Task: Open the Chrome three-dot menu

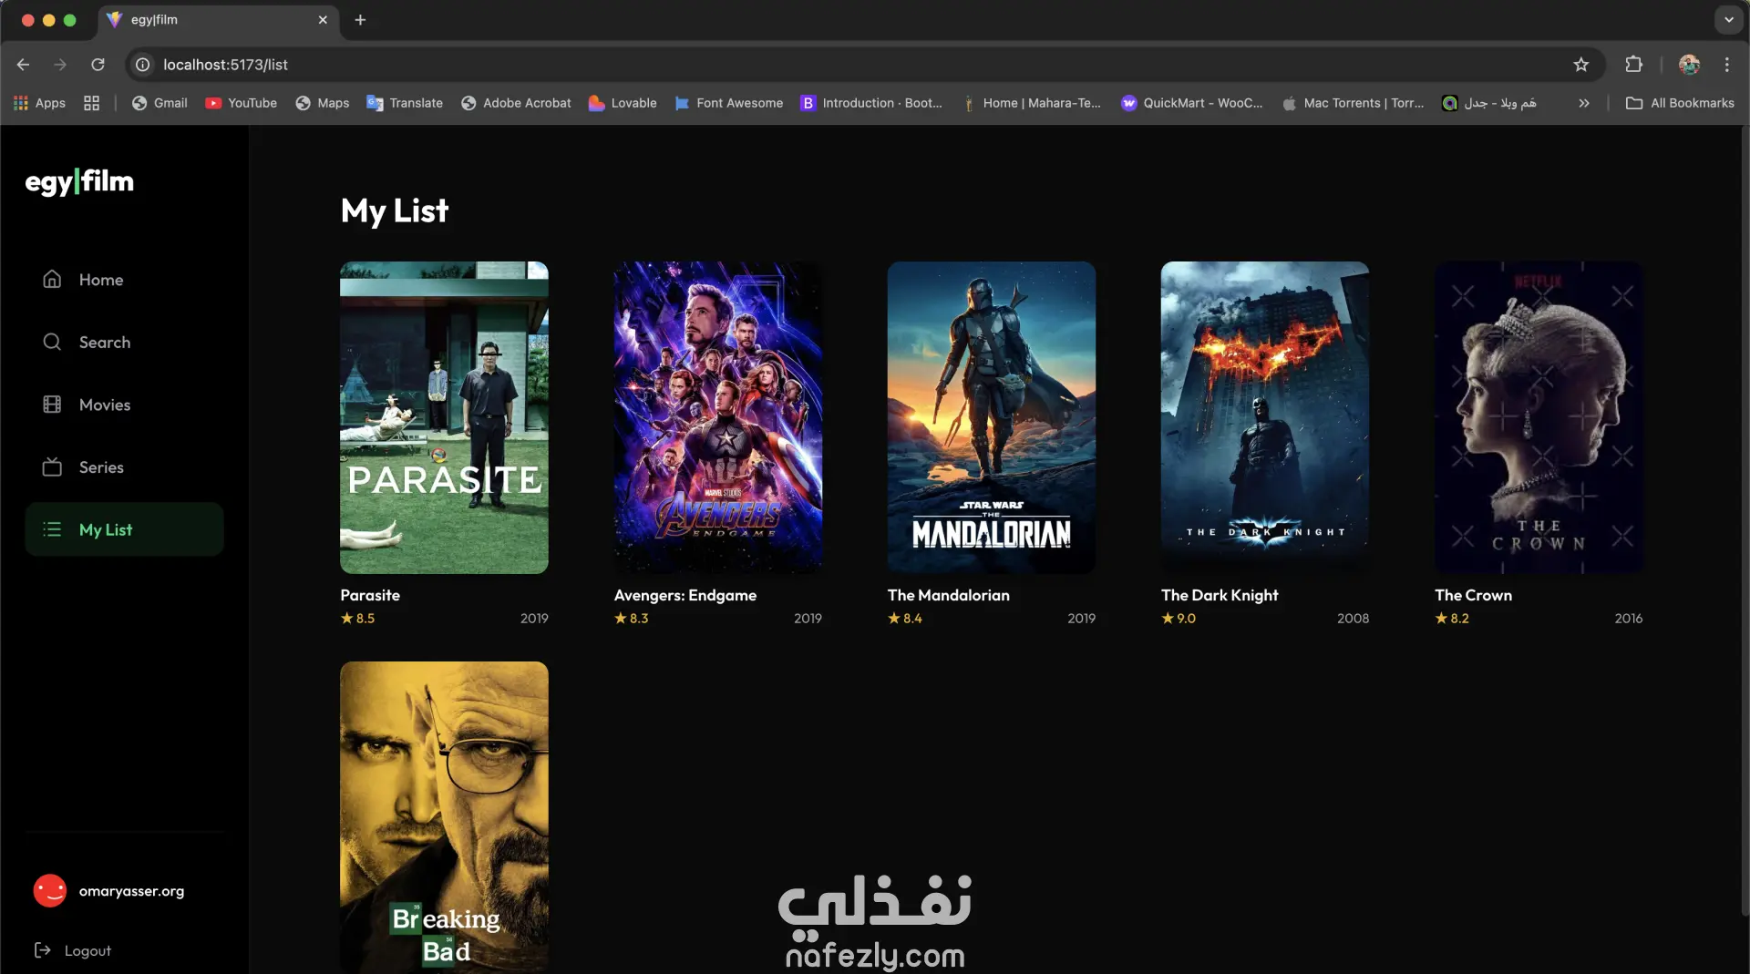Action: click(x=1727, y=65)
